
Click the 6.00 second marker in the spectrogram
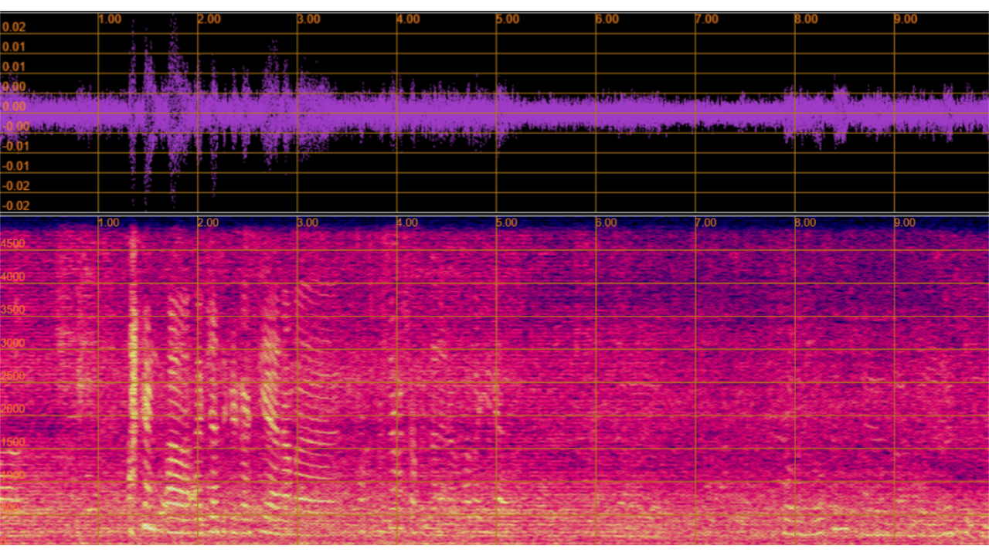coord(606,222)
